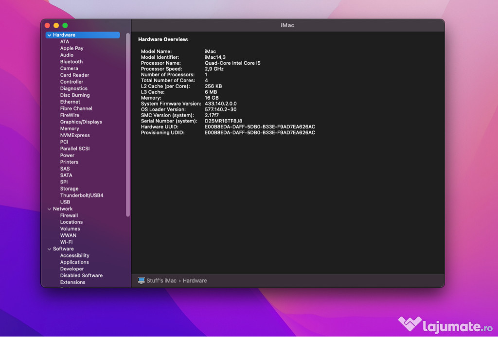
Task: Click the Provisioning UDID value
Action: pyautogui.click(x=260, y=132)
